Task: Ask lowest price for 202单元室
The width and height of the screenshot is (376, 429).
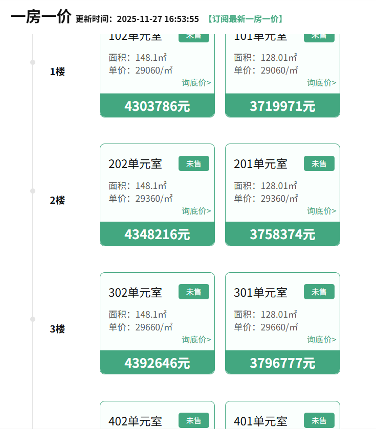Action: [196, 211]
